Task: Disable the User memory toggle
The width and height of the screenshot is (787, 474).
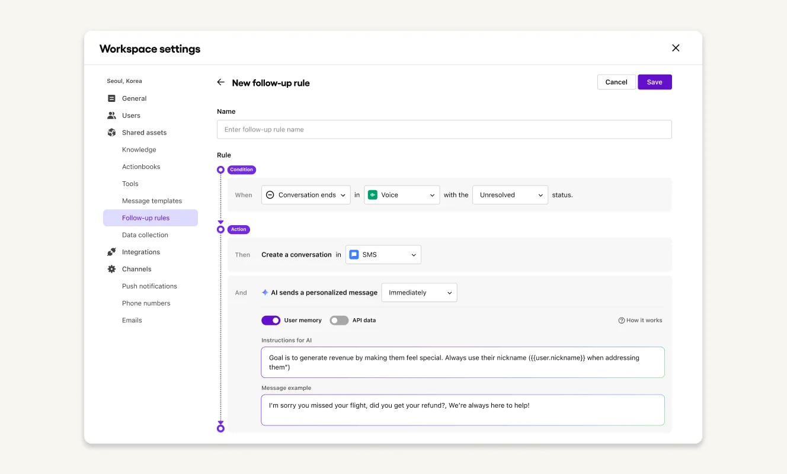Action: pos(271,321)
